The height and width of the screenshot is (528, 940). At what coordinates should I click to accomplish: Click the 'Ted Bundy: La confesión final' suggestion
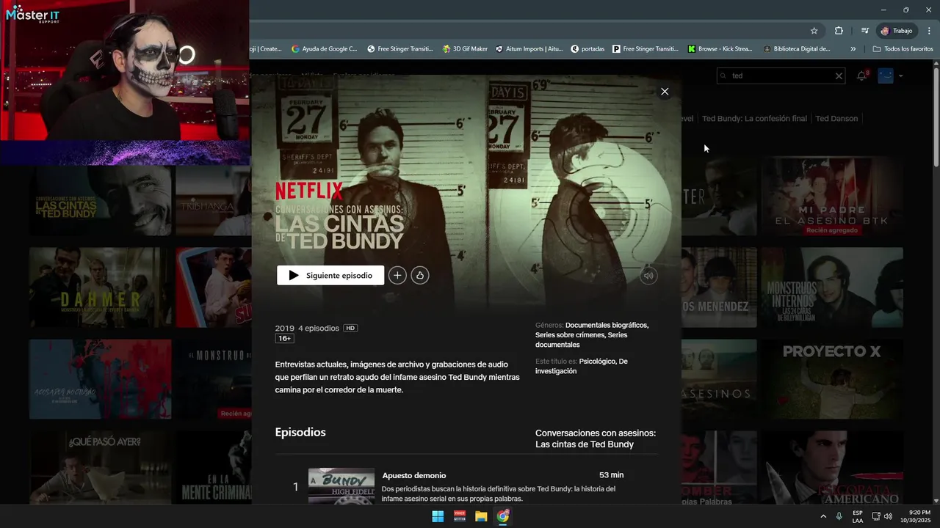tap(754, 118)
